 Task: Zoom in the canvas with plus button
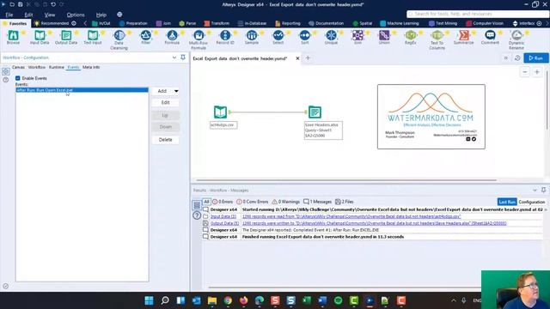tap(536, 72)
